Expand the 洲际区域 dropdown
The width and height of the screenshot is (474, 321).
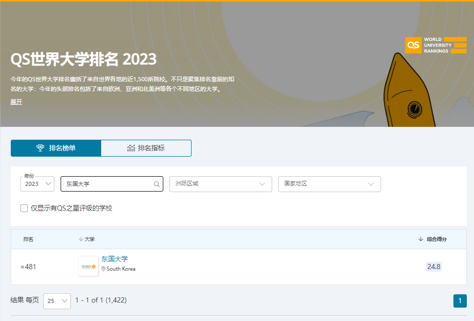(221, 184)
